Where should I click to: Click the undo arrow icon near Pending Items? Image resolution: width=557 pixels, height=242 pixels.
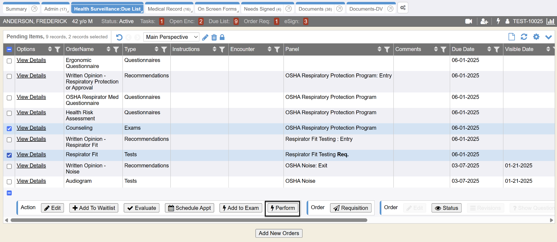click(x=119, y=37)
